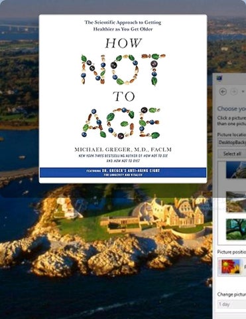Select the green tree wallpaper thumbnail
246x319 pixels.
[236, 229]
